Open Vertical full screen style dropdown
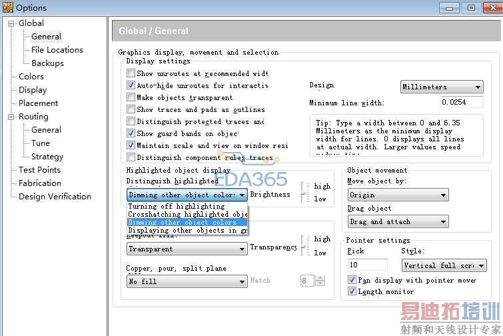 point(444,265)
